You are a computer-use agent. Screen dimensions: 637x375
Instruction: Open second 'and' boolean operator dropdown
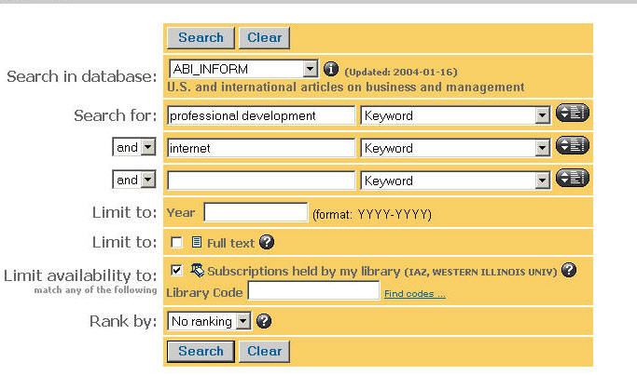pyautogui.click(x=134, y=180)
